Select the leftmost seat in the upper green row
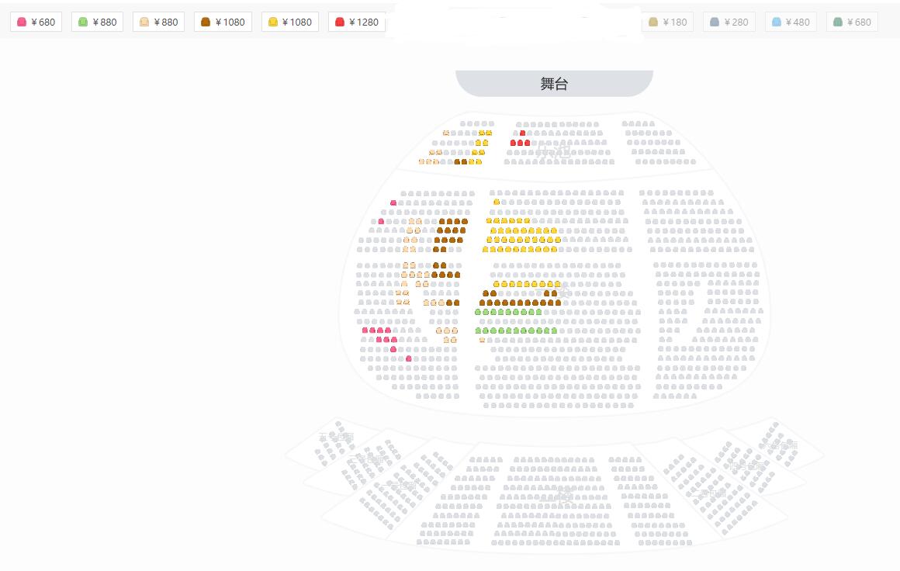The image size is (900, 571). (478, 312)
